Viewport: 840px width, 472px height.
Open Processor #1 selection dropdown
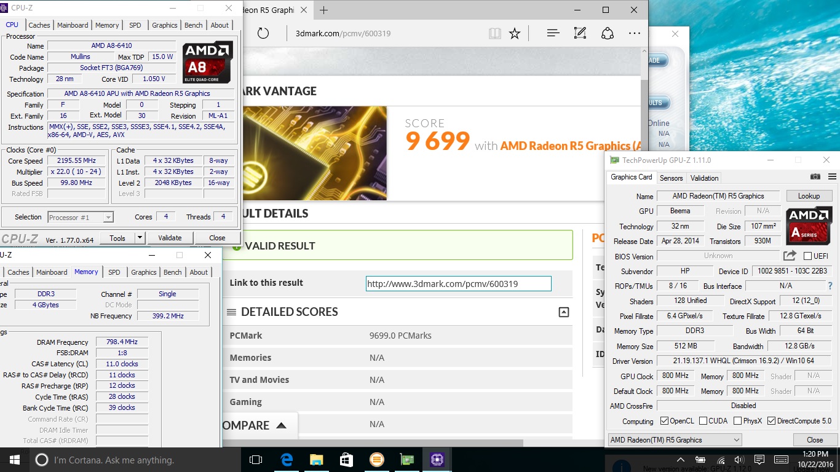coord(81,217)
